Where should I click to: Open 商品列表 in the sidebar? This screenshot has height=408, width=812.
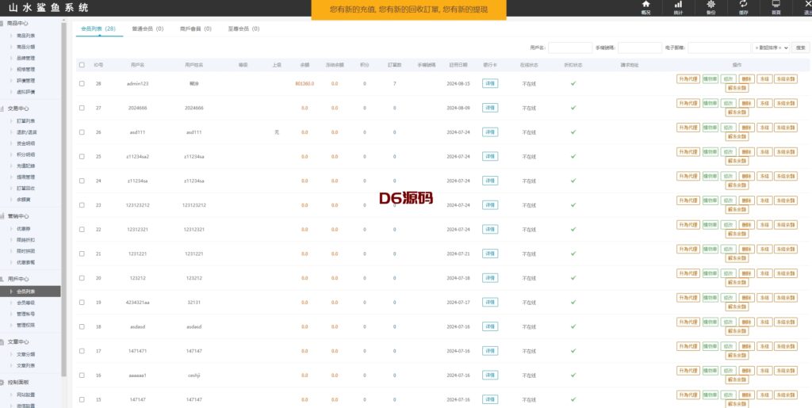(26, 36)
